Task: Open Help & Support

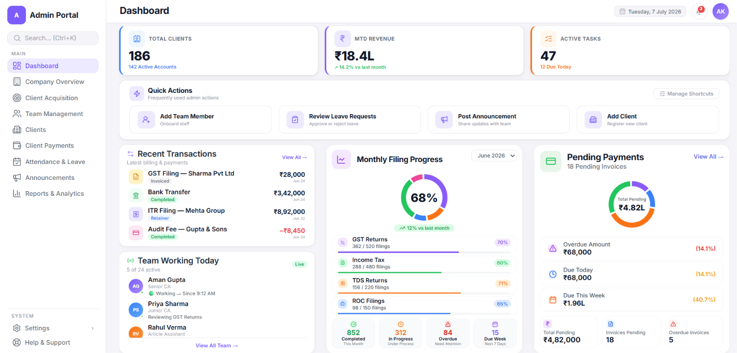Action: point(53,342)
